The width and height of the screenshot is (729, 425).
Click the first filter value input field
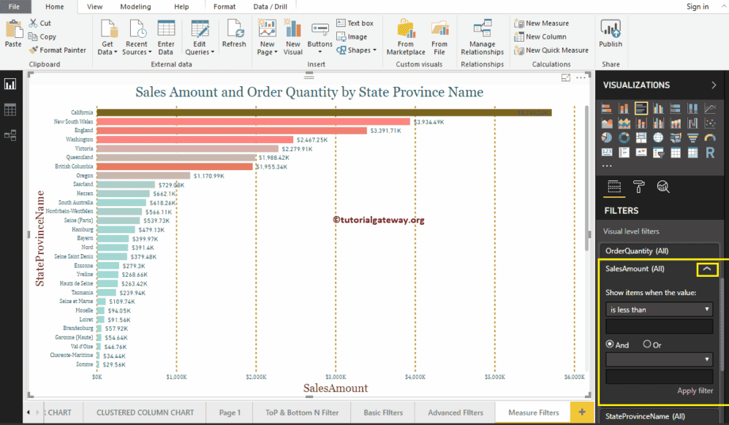tap(659, 326)
